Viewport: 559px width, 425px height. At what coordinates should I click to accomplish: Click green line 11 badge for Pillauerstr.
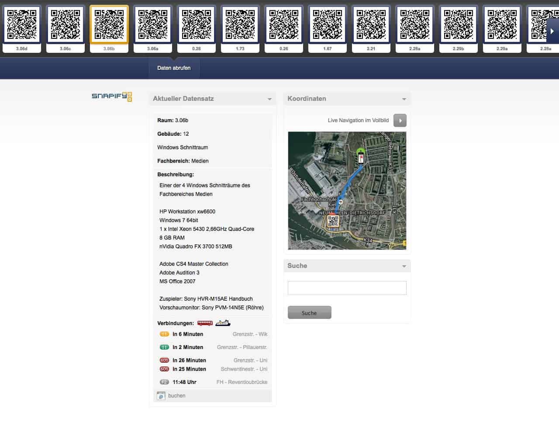164,347
